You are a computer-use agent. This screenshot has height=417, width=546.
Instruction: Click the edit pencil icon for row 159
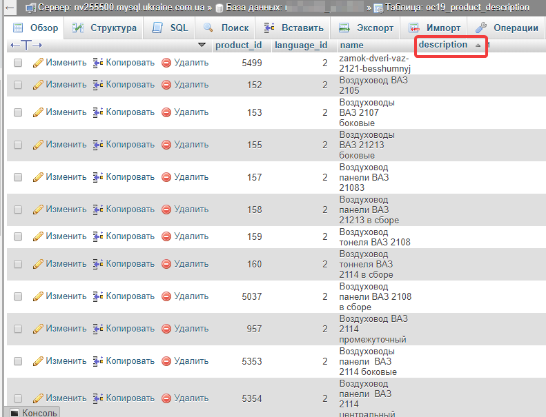pos(38,236)
